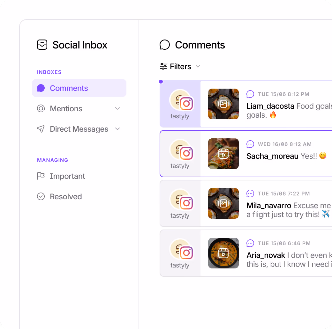Click the tastyly label under Aria_novak row avatar
The image size is (332, 329).
coord(180,265)
